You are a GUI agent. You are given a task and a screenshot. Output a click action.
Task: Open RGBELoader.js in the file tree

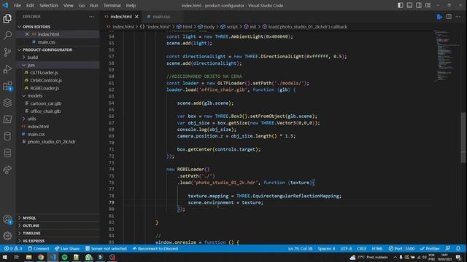click(45, 88)
